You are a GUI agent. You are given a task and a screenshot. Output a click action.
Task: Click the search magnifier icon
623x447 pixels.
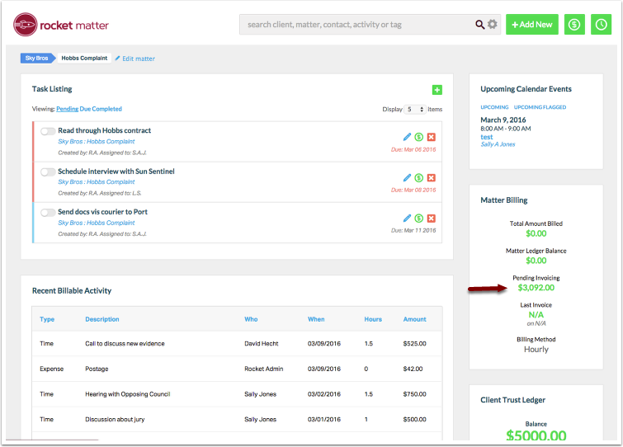click(x=479, y=25)
